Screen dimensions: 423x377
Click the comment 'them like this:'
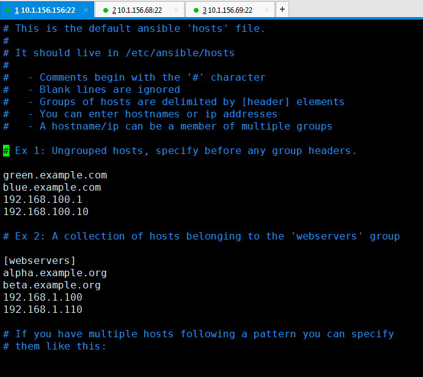click(x=55, y=346)
